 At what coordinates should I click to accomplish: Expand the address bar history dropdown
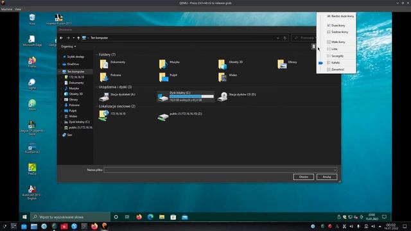278,38
